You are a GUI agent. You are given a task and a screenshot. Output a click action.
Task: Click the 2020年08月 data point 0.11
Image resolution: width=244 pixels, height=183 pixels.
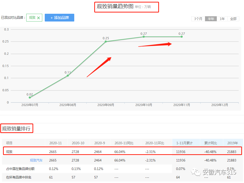tap(68, 76)
